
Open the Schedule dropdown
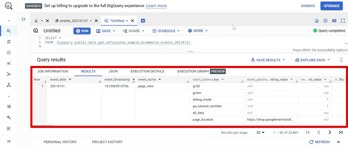point(166,31)
